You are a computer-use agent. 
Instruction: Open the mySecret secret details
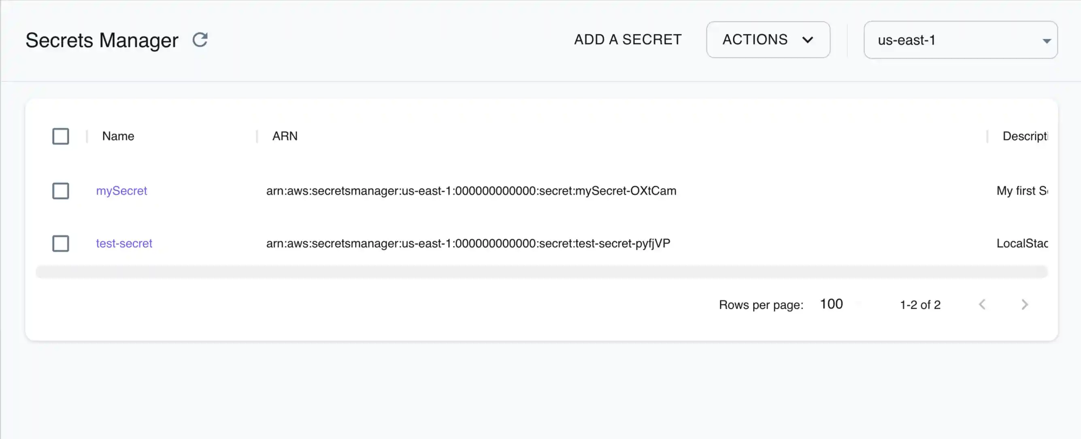[x=121, y=191]
